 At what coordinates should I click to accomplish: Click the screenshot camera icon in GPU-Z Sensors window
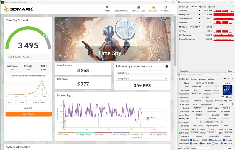(225, 6)
